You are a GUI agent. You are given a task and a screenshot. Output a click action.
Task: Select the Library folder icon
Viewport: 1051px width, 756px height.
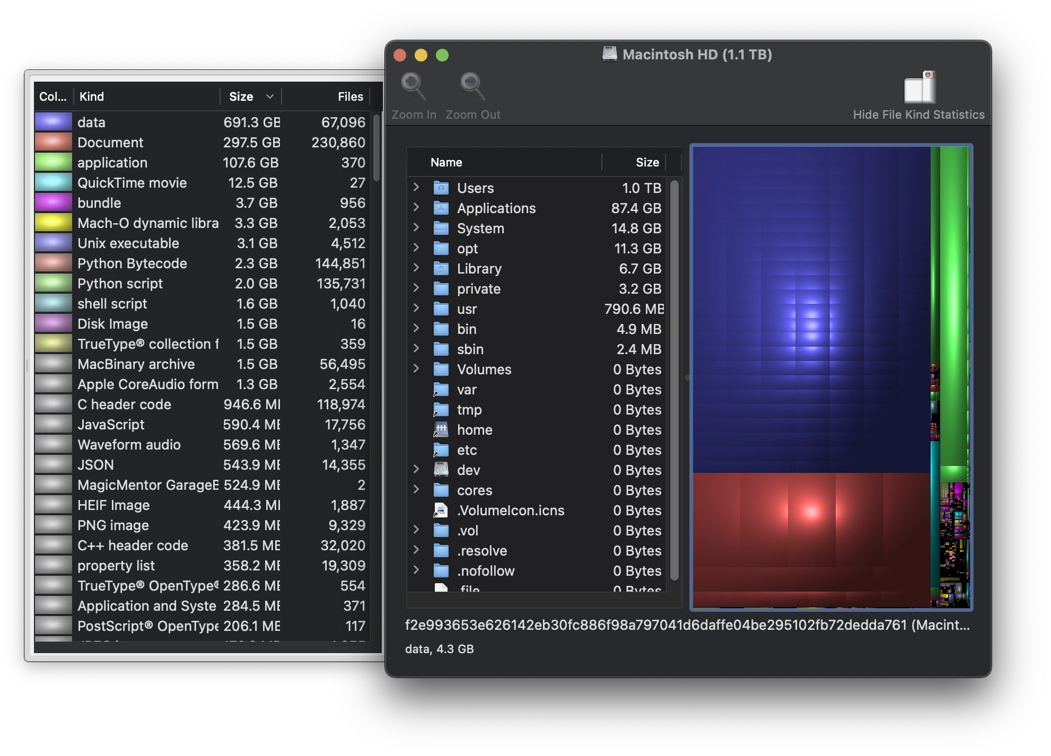[x=441, y=269]
